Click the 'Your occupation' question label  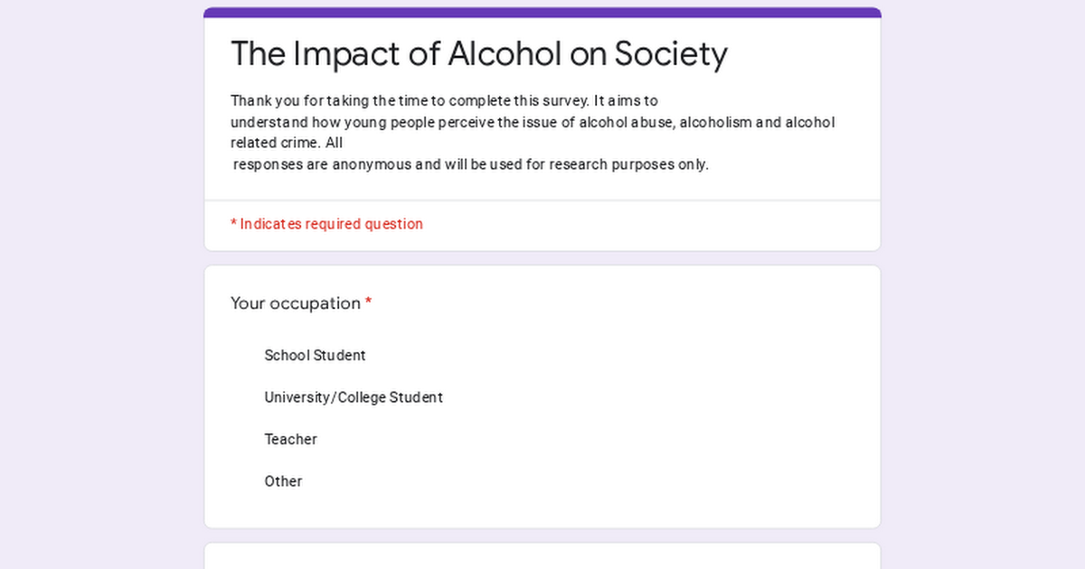pyautogui.click(x=295, y=303)
